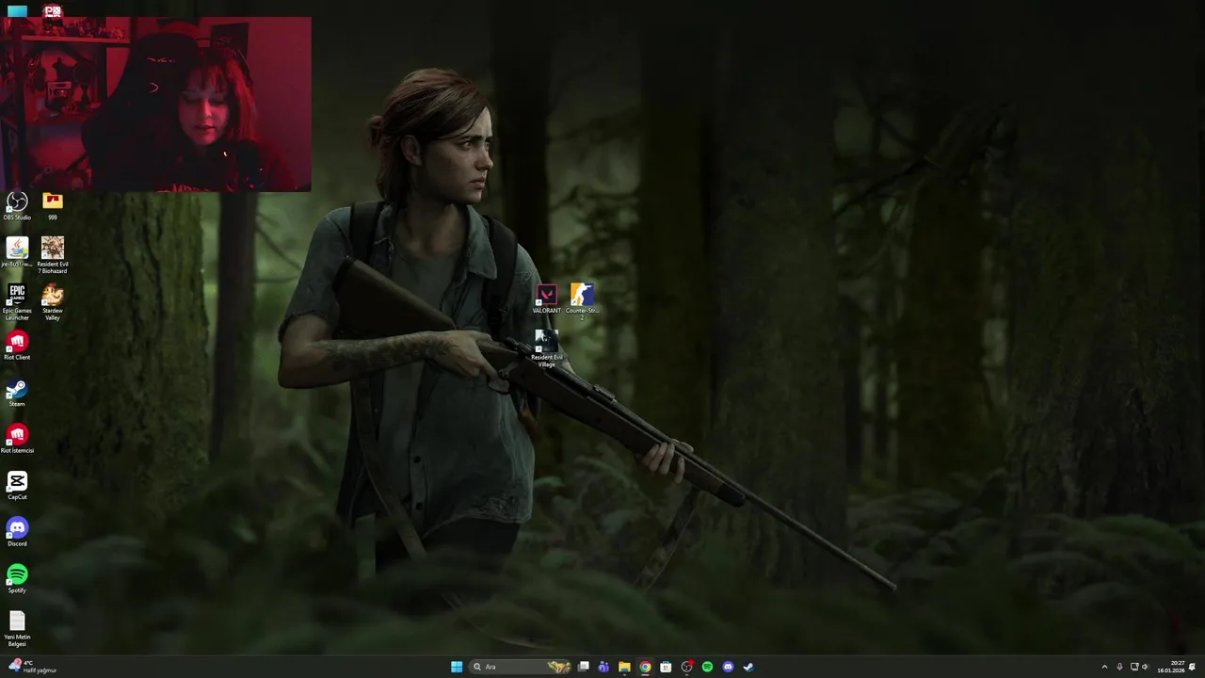Launch the Counter-Strike 2 desktop shortcut
1205x678 pixels.
[582, 301]
